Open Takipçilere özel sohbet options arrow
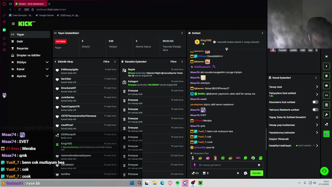This screenshot has width=332, height=187. pos(317,94)
